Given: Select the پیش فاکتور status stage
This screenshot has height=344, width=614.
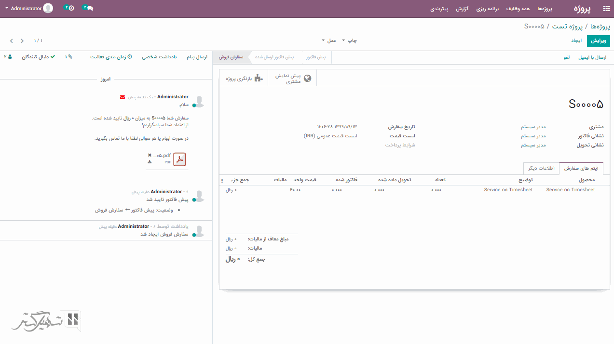Looking at the screenshot, I should click(x=315, y=57).
